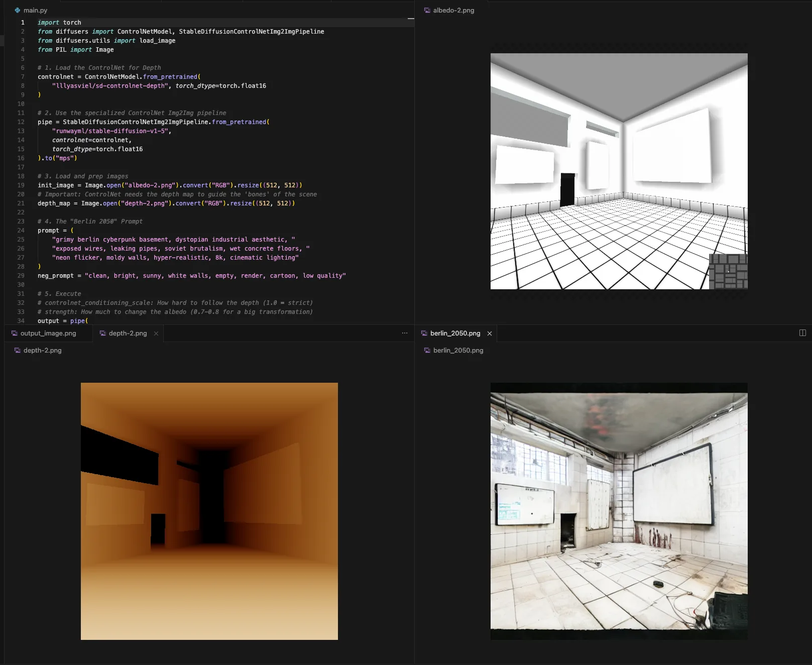This screenshot has height=665, width=812.
Task: Activate the albedo-2.png tab
Action: 453,10
